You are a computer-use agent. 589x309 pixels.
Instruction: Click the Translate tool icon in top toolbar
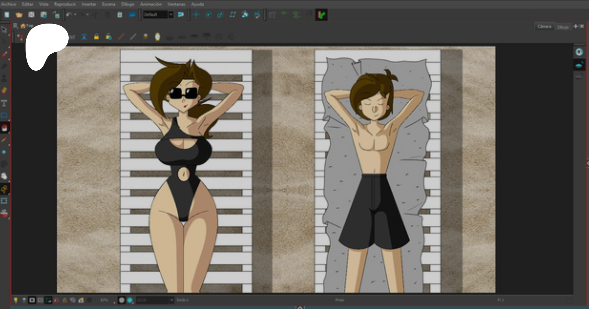pyautogui.click(x=196, y=15)
